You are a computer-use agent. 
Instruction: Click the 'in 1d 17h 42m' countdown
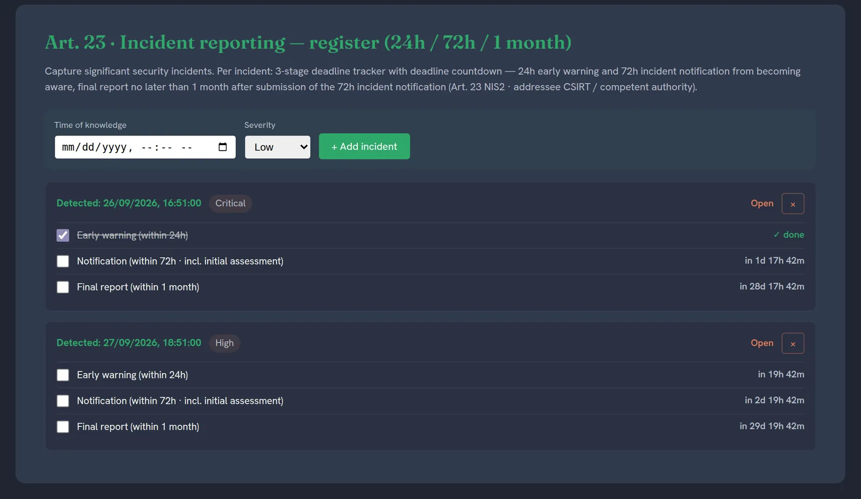click(774, 260)
